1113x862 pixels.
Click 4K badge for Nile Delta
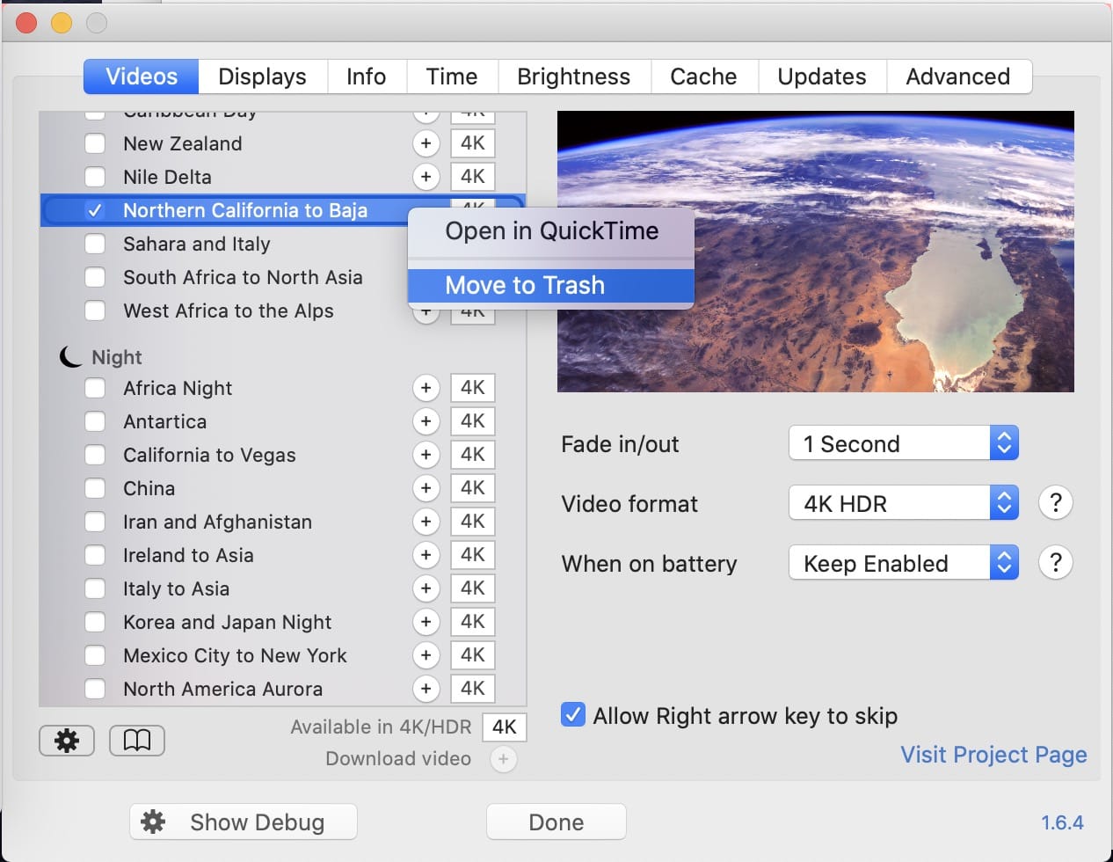[x=473, y=177]
